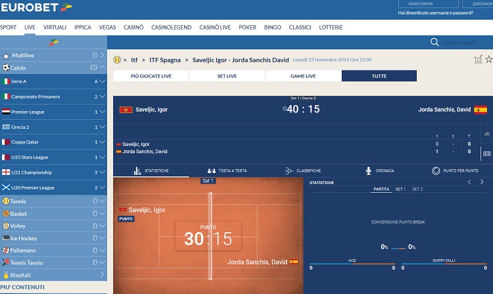Expand Campionato Primavera league
Image resolution: width=493 pixels, height=294 pixels.
102,97
